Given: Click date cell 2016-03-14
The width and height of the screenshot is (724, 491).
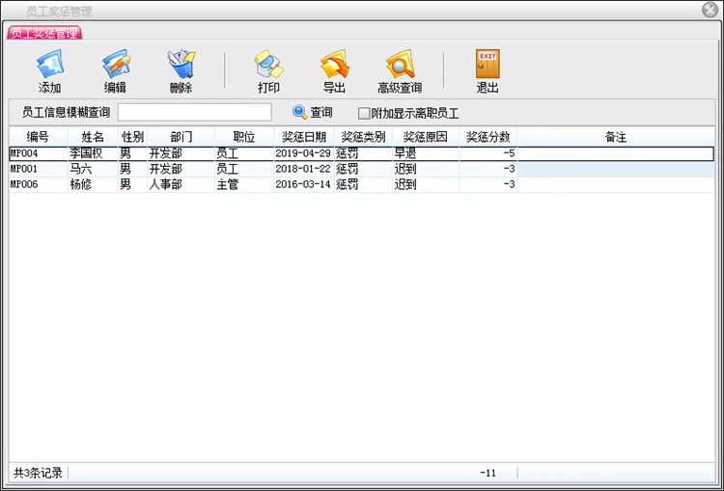Looking at the screenshot, I should pos(304,184).
